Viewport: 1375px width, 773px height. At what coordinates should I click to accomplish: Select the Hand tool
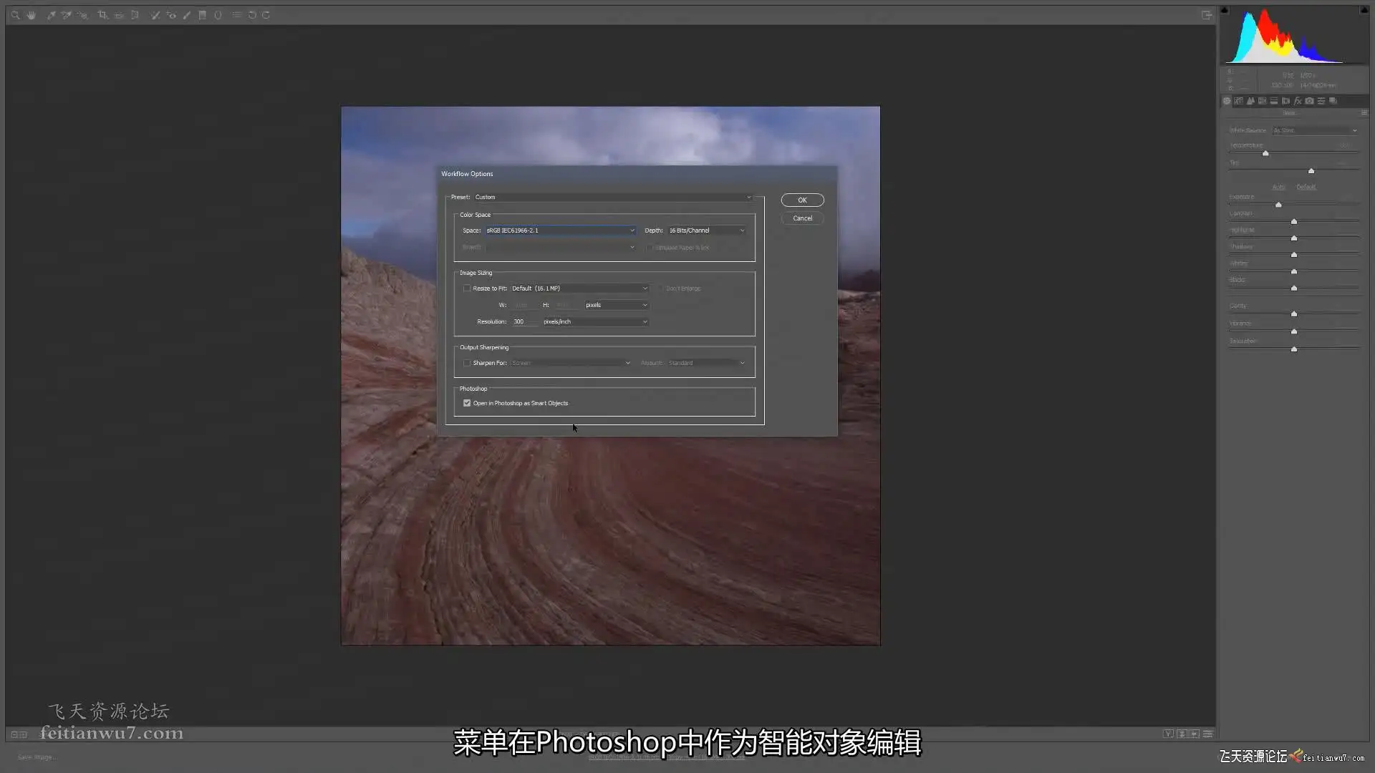click(31, 15)
